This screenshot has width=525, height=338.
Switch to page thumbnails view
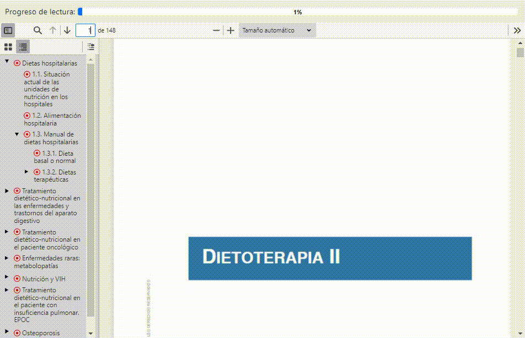[8, 46]
